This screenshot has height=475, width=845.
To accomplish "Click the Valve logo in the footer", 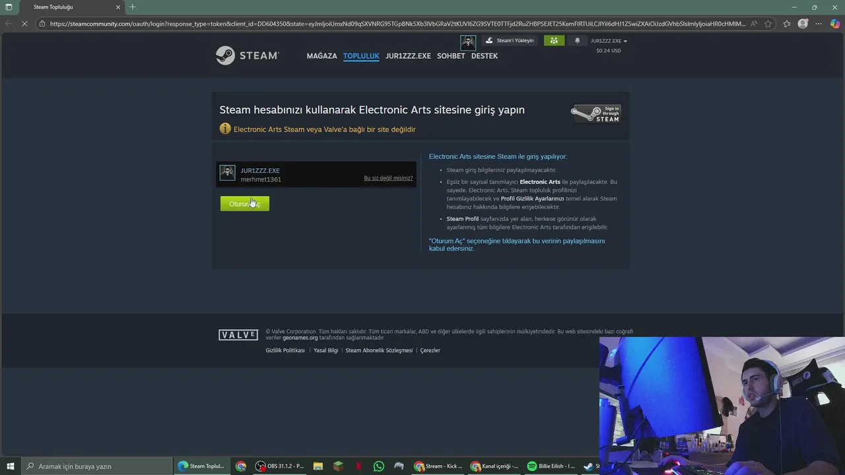I will 238,335.
